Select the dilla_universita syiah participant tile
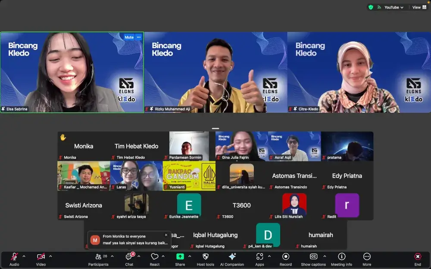 point(242,176)
